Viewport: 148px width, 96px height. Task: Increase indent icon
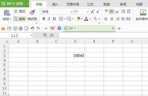[129, 11]
